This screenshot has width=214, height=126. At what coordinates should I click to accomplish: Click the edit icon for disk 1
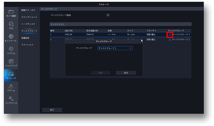pos(170,35)
